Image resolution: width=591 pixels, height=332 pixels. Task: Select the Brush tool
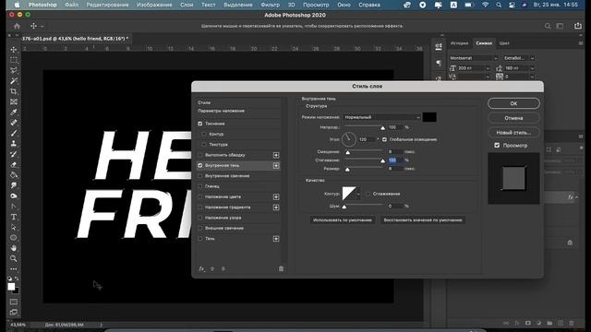(x=14, y=133)
